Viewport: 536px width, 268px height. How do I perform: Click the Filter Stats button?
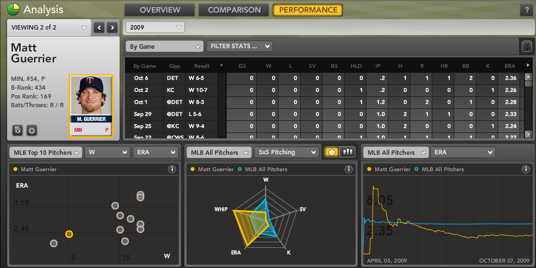pyautogui.click(x=239, y=46)
